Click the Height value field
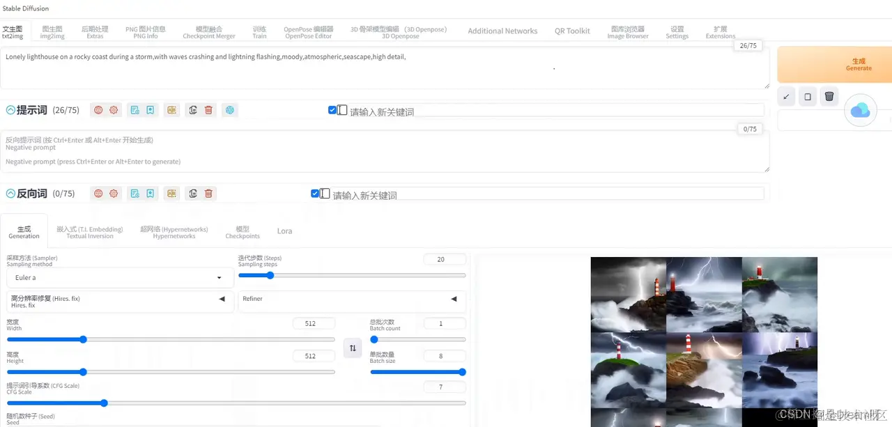The height and width of the screenshot is (427, 892). click(x=314, y=356)
